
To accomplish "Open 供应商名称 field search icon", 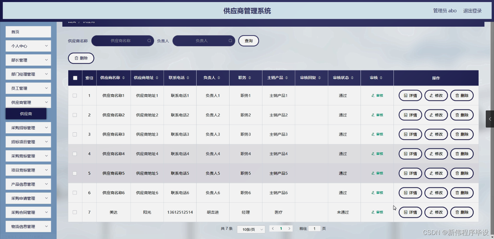I will pyautogui.click(x=149, y=41).
